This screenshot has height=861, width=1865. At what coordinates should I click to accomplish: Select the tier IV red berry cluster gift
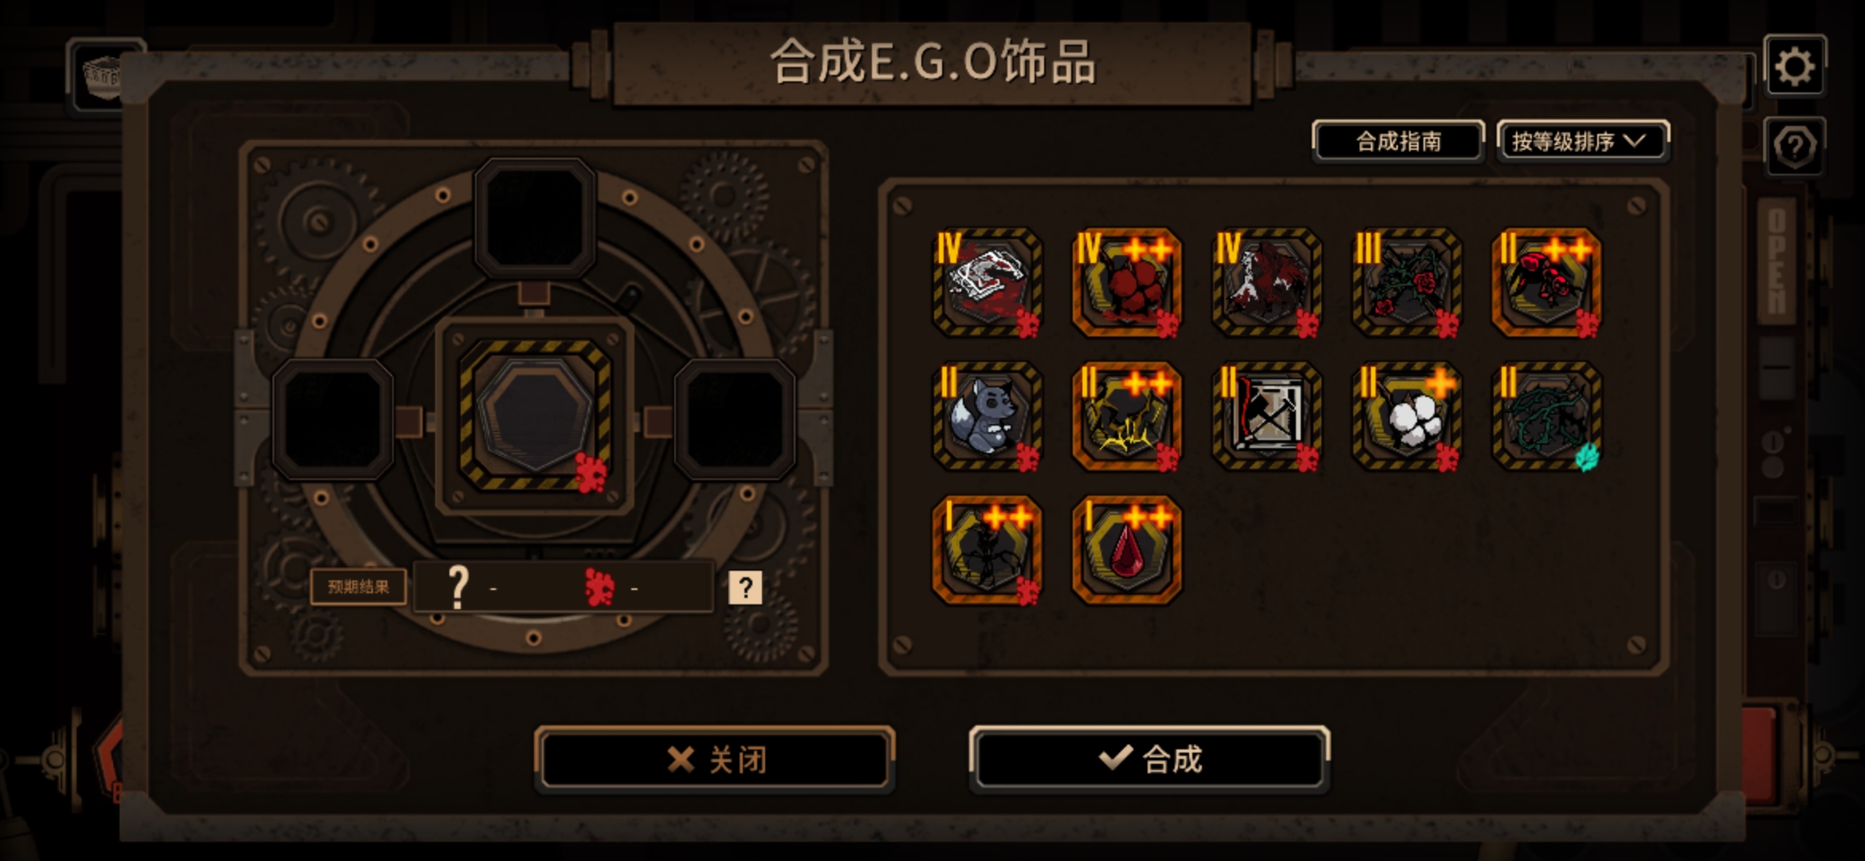coord(1126,282)
